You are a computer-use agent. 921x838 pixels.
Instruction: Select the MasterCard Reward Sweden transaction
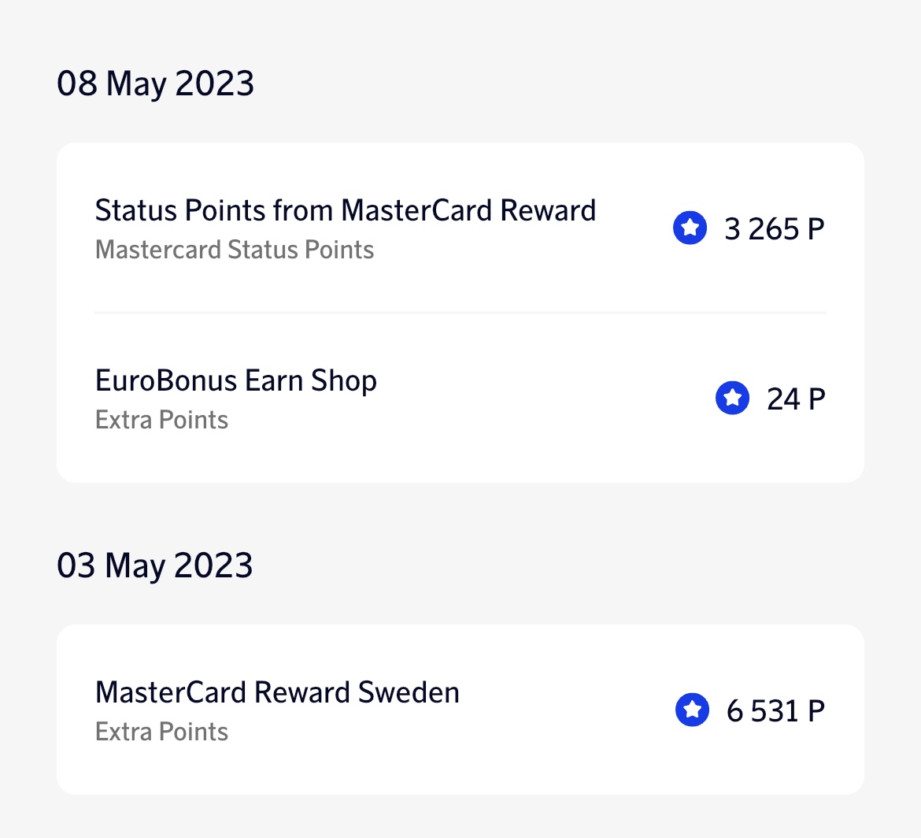coord(277,693)
